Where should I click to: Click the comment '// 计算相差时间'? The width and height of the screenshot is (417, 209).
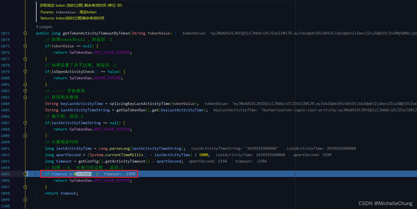click(x=62, y=142)
